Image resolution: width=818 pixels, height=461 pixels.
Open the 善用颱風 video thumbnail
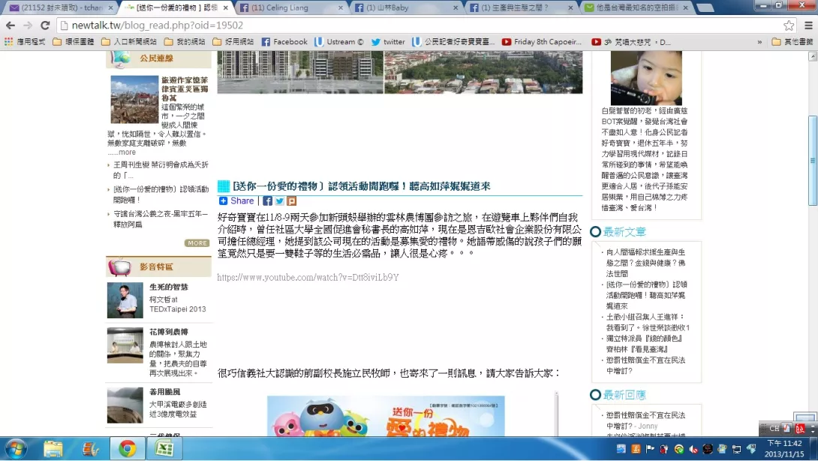[x=125, y=405]
